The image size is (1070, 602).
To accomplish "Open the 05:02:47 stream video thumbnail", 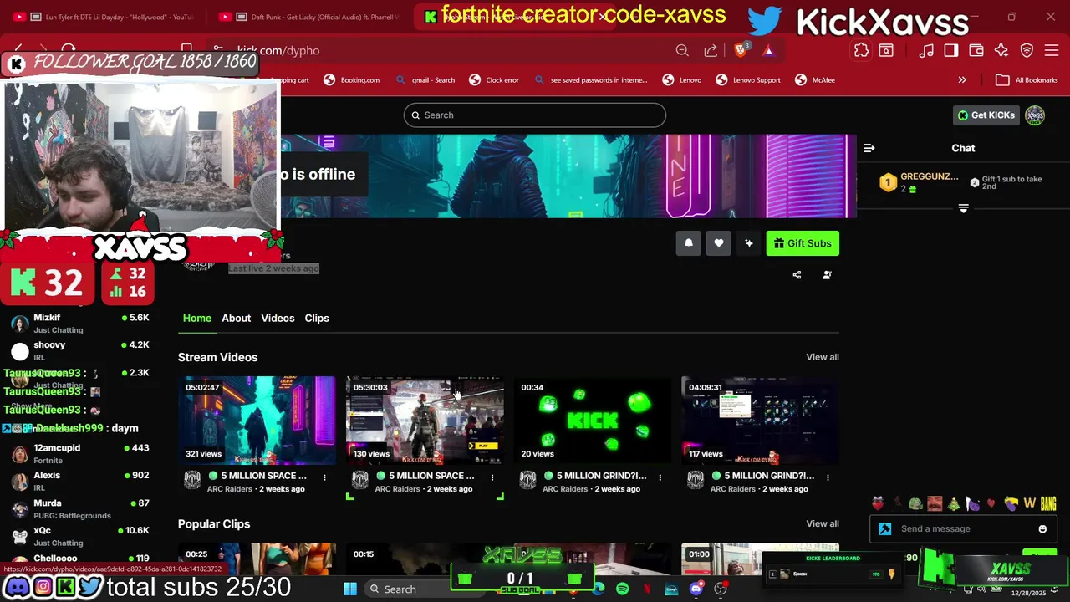I will [x=257, y=420].
